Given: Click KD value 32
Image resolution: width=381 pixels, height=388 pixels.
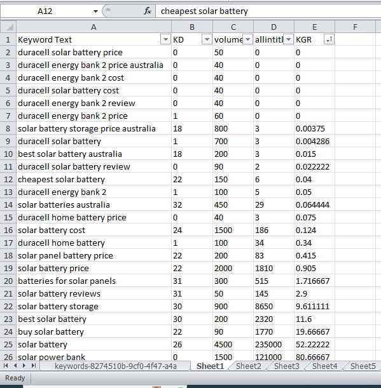Looking at the screenshot, I should [192, 204].
